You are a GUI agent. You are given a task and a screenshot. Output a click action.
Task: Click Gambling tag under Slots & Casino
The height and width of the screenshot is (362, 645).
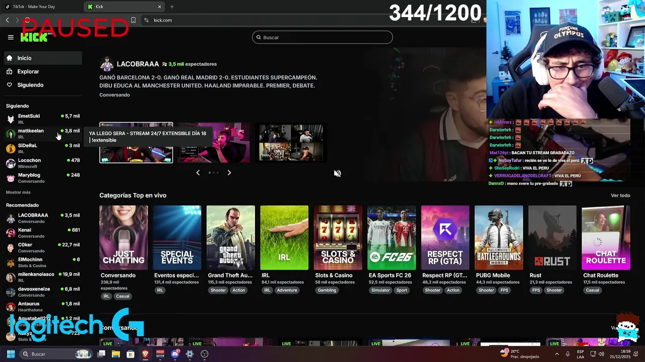click(x=327, y=290)
